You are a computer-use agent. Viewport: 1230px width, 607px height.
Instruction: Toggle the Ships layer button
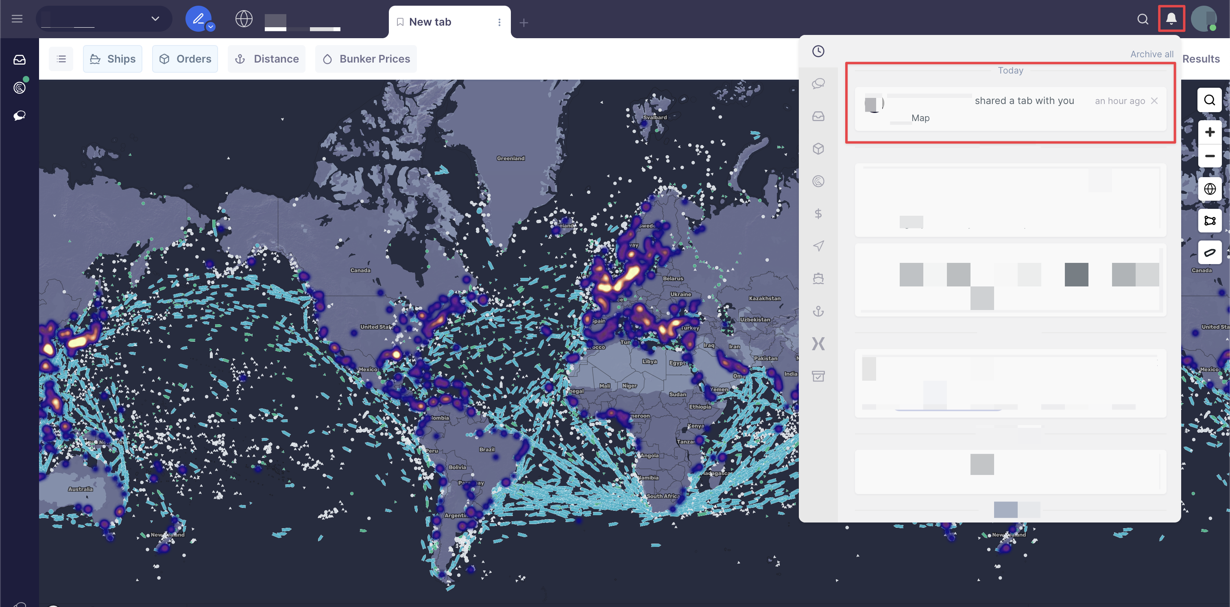click(113, 59)
